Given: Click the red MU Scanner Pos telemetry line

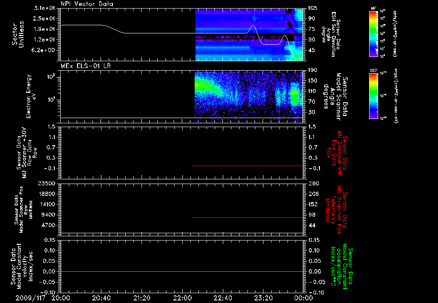Looking at the screenshot, I should [x=247, y=217].
